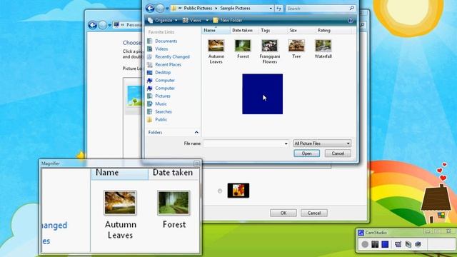Open the All Picture Files filter dropdown
Screen dimensions: 457x257
[322, 143]
